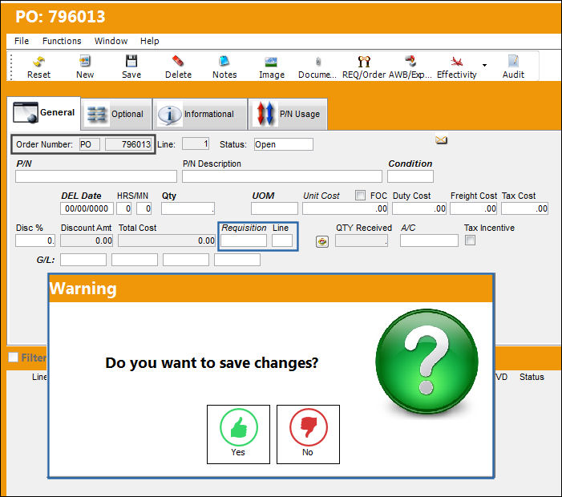Click the A/C input field
The width and height of the screenshot is (562, 497).
(x=429, y=240)
